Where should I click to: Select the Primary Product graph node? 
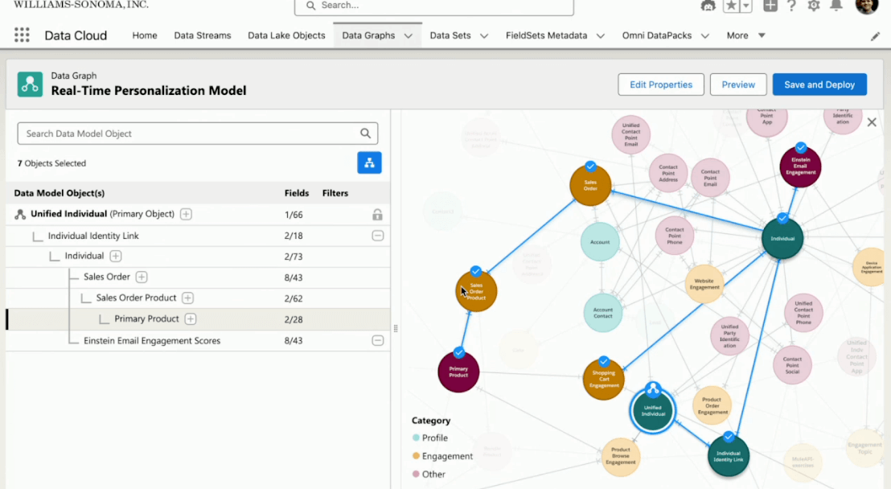[x=458, y=372]
